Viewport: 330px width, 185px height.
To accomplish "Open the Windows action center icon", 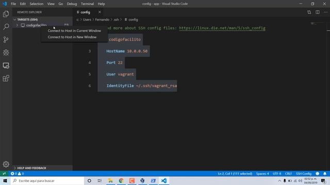I will (x=324, y=180).
